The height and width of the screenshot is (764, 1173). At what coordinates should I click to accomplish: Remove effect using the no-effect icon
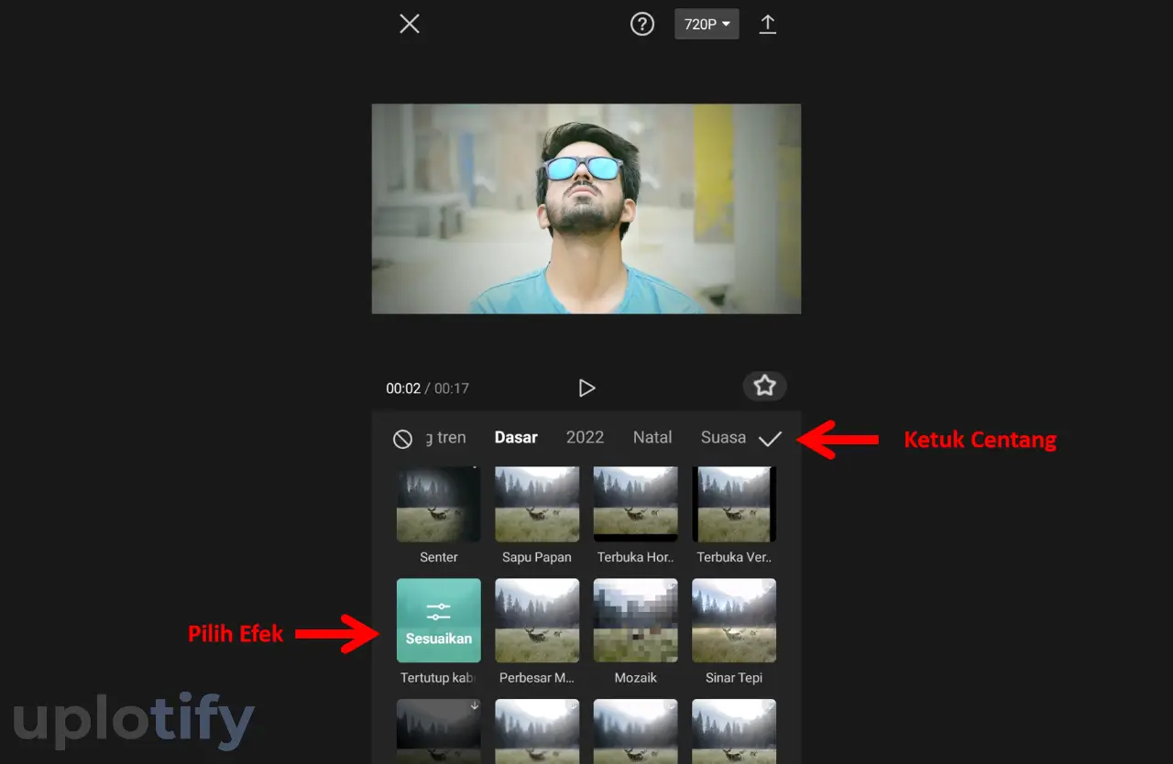pyautogui.click(x=402, y=439)
